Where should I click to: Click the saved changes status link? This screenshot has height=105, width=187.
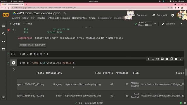point(110,18)
